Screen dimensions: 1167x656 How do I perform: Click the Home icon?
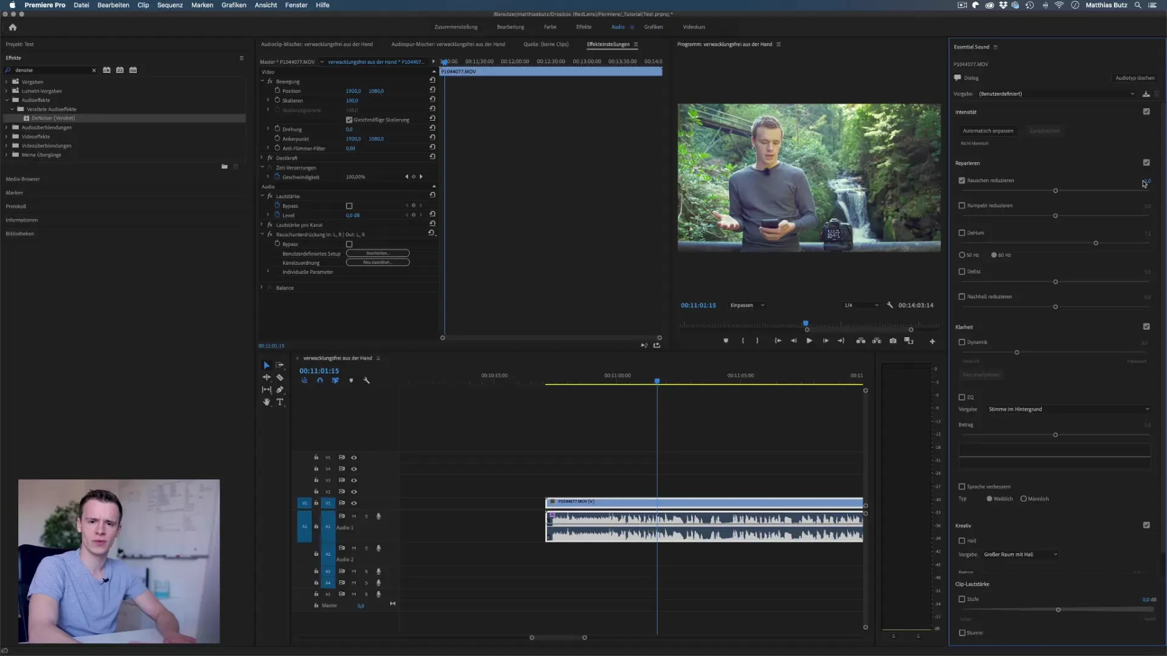[x=13, y=27]
